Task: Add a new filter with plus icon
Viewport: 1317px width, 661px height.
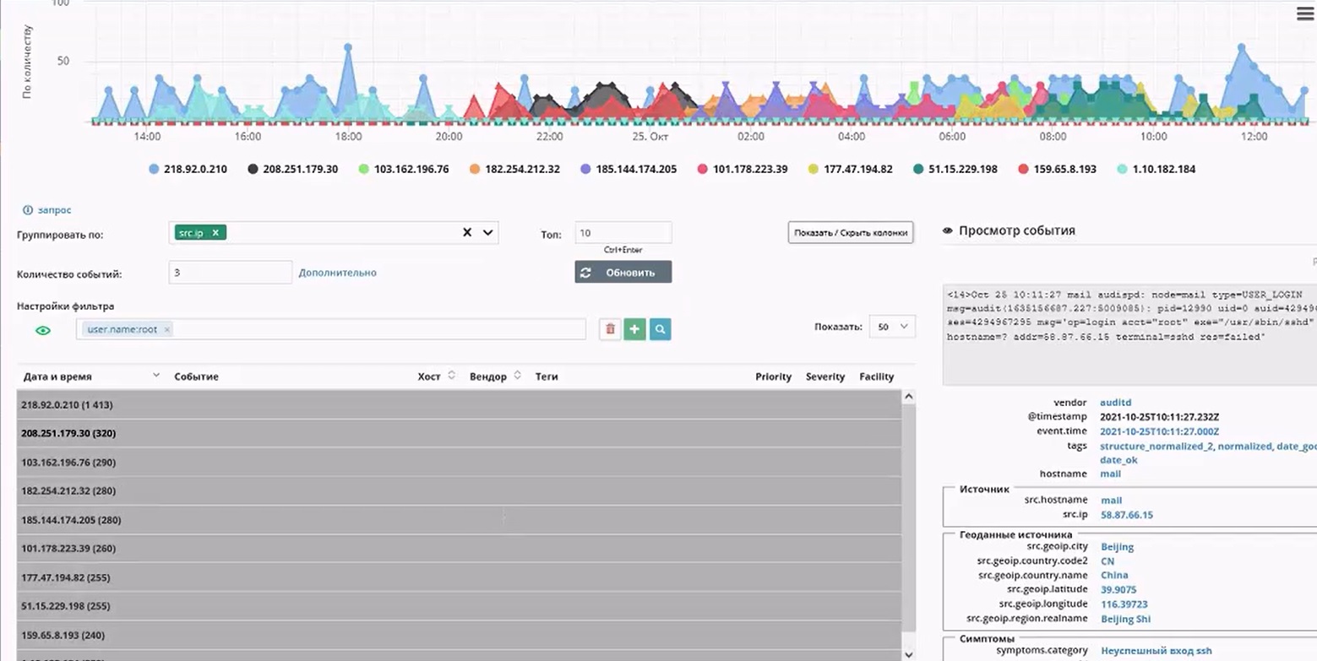Action: click(x=635, y=329)
